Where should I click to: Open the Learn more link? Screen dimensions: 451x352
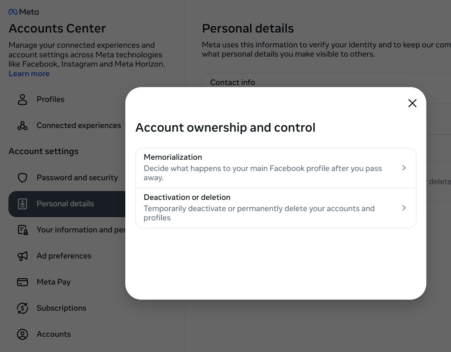29,74
